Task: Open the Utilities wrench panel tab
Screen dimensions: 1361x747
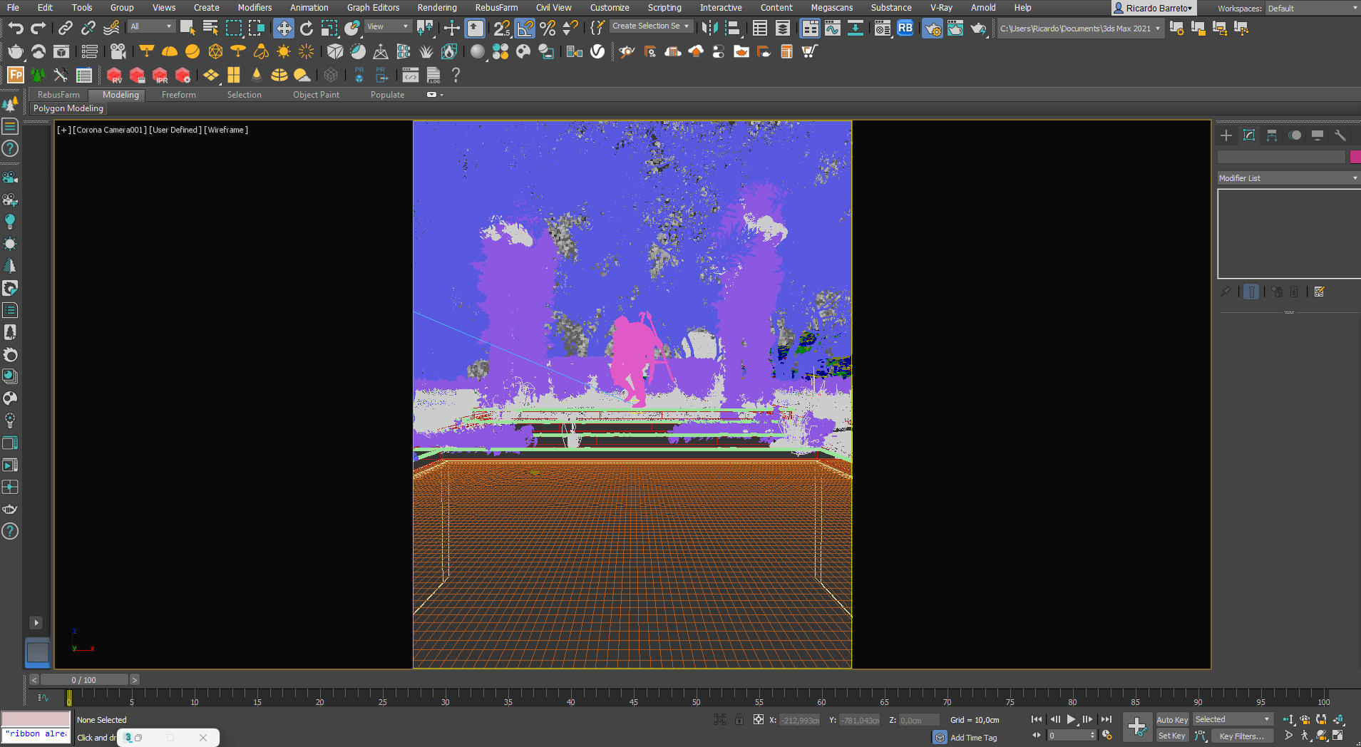Action: click(1340, 135)
